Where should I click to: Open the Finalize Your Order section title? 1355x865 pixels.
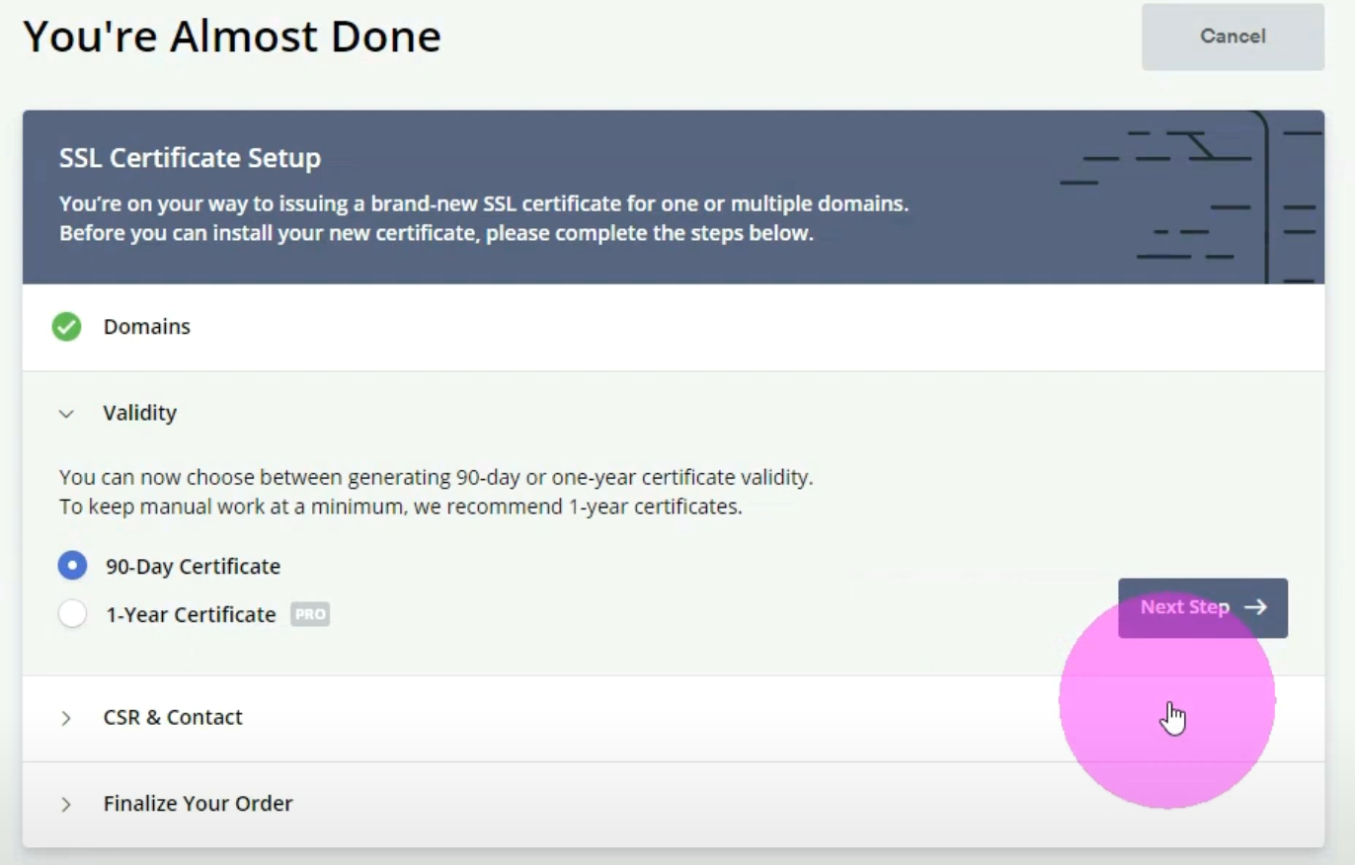pyautogui.click(x=198, y=804)
